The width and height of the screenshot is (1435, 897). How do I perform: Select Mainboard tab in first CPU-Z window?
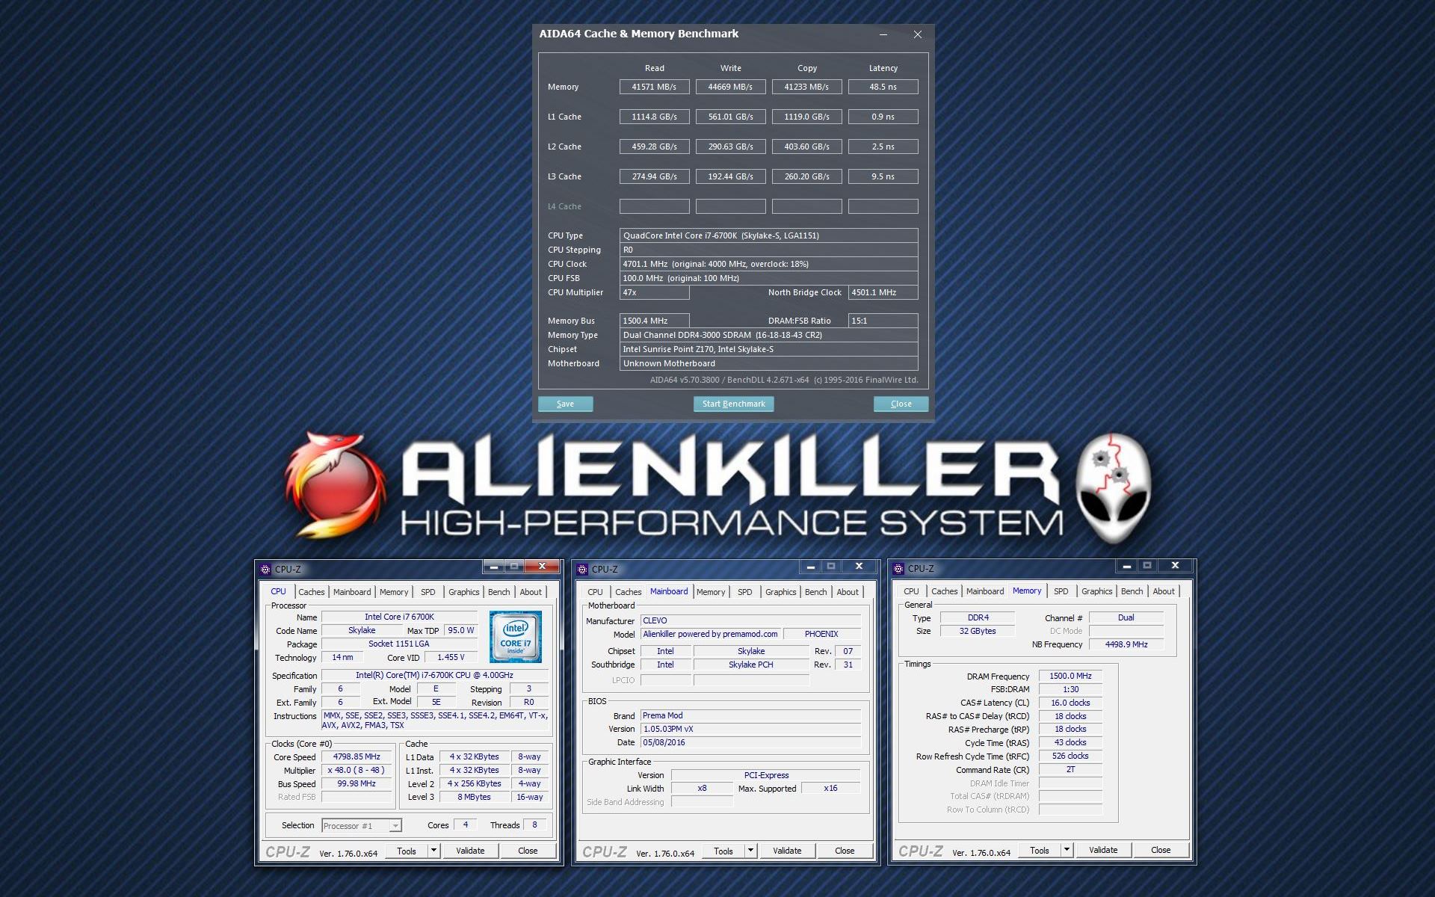(x=352, y=592)
